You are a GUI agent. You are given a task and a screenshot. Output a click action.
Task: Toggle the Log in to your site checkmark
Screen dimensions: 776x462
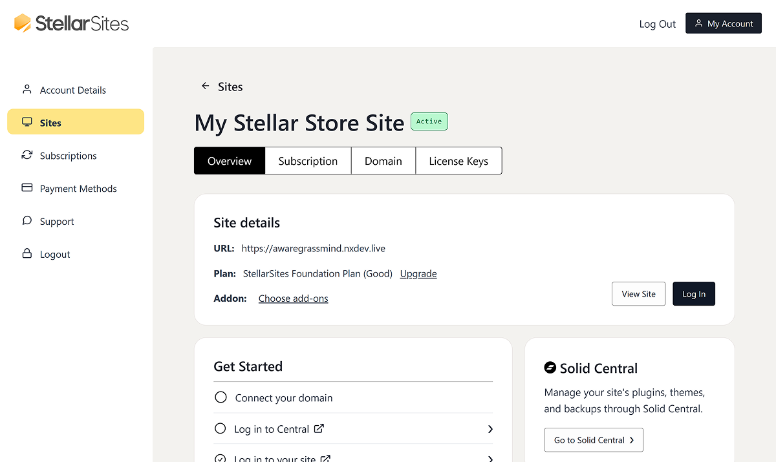tap(221, 458)
